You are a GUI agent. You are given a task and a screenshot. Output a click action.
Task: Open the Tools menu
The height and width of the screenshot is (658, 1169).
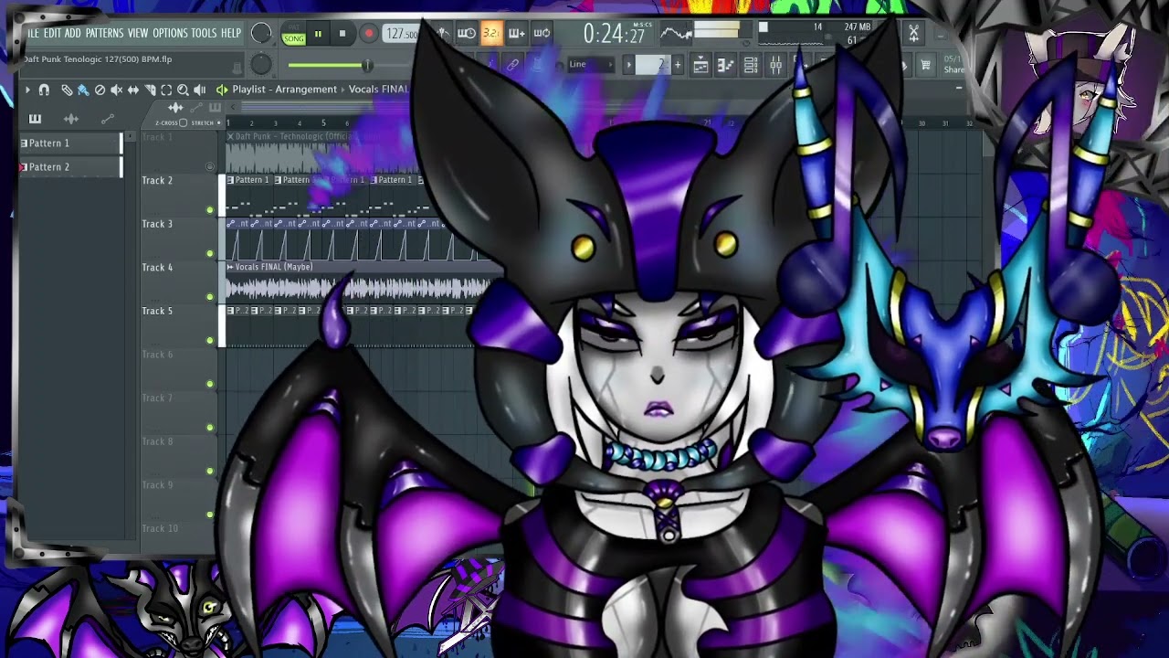[x=204, y=34]
